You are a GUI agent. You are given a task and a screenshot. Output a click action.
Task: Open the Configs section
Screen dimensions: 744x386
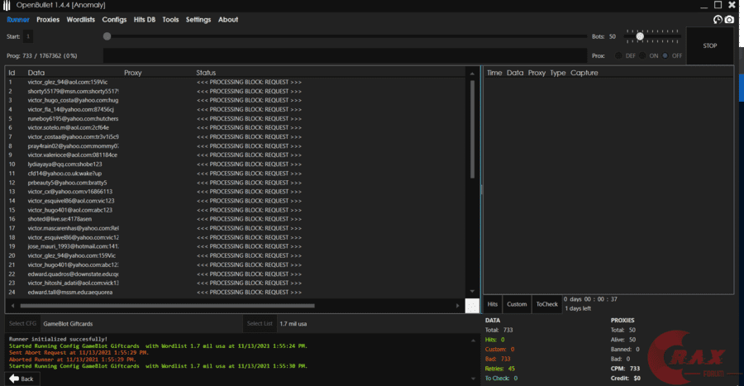[114, 20]
